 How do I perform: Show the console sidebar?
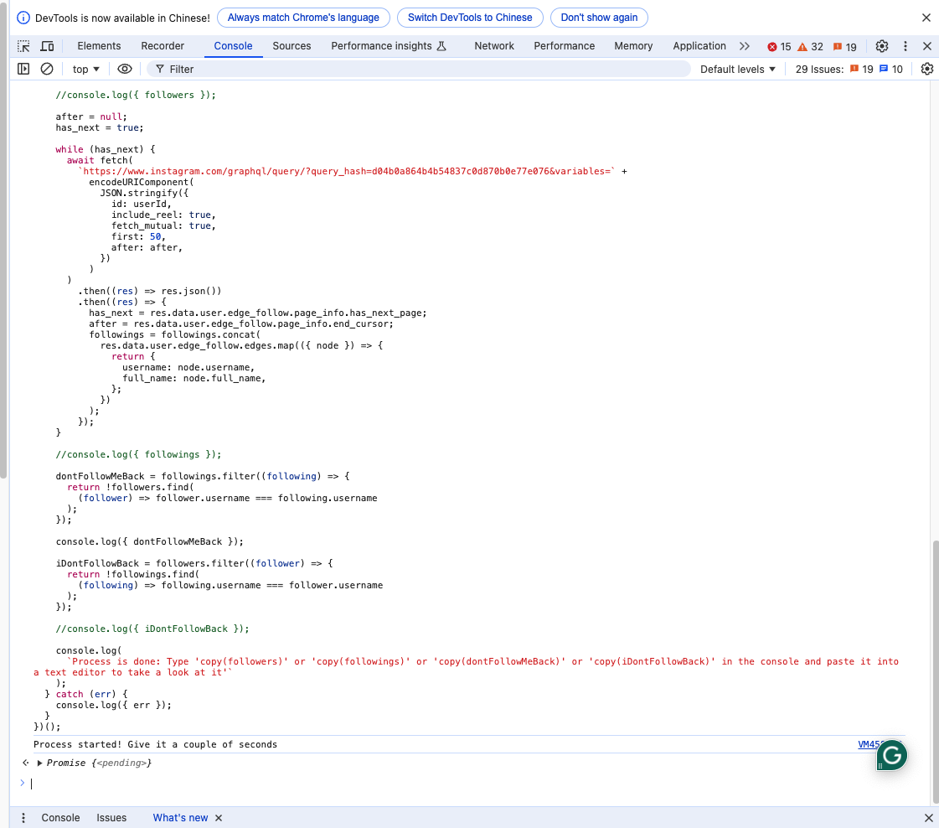pyautogui.click(x=23, y=69)
